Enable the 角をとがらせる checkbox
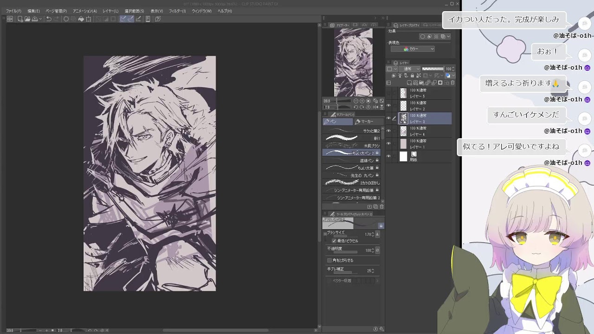 [x=329, y=260]
